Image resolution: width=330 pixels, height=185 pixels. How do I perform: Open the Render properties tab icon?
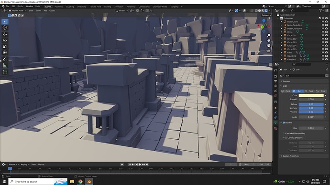coord(275,76)
